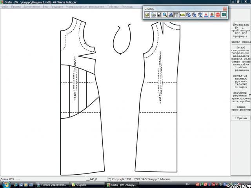Select 'перенос' function in side panel

tap(241, 79)
